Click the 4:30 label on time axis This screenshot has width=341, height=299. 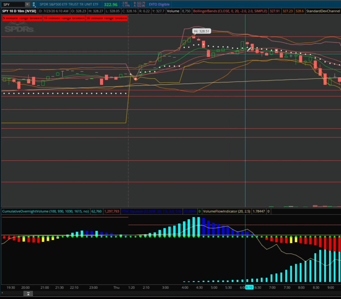199,287
